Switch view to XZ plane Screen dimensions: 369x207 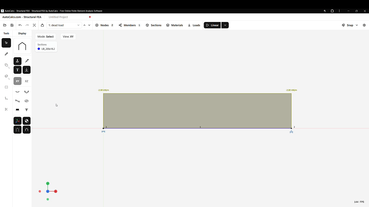(26, 81)
